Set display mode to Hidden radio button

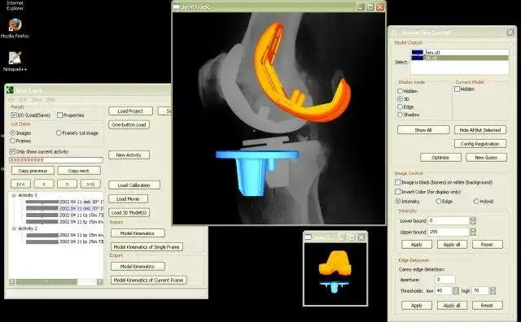(x=400, y=90)
